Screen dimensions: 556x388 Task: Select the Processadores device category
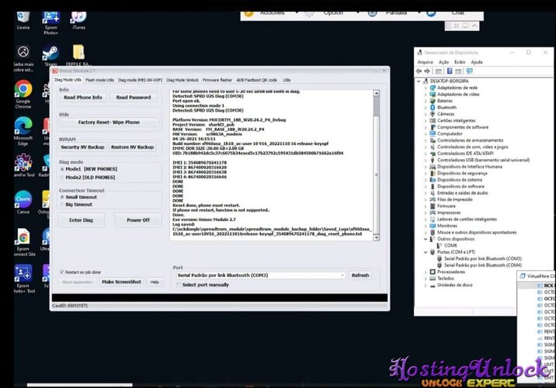tap(450, 272)
